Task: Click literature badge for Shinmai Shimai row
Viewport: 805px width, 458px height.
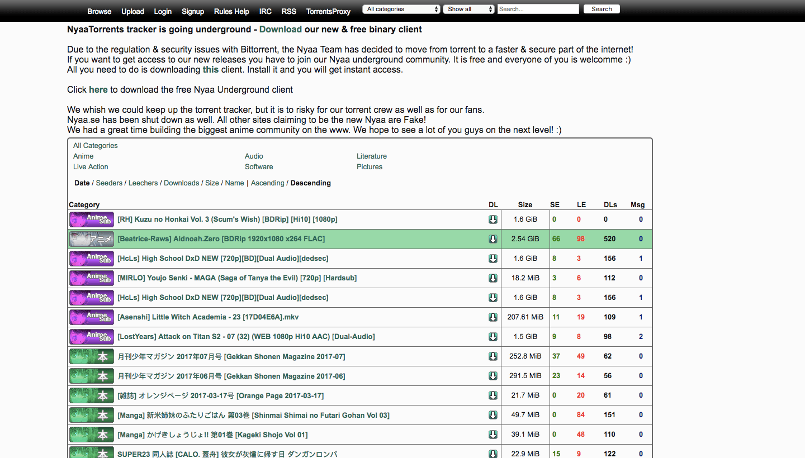Action: click(92, 415)
